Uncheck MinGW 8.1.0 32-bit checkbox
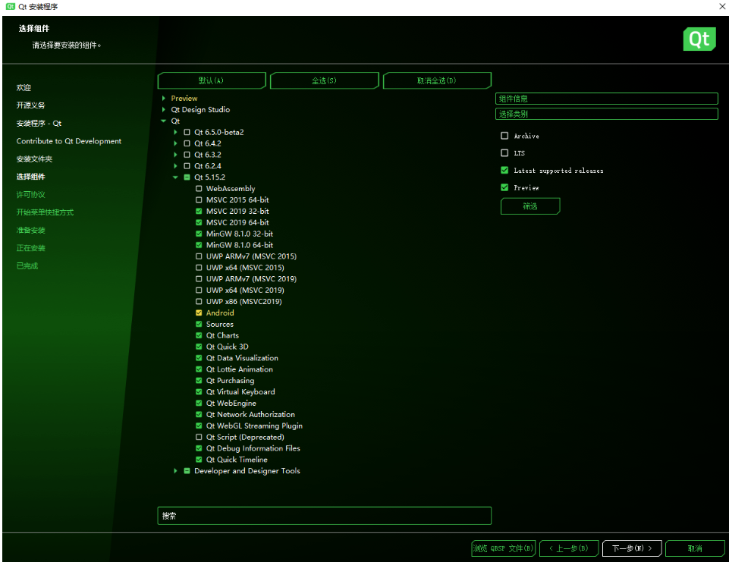 coord(199,234)
